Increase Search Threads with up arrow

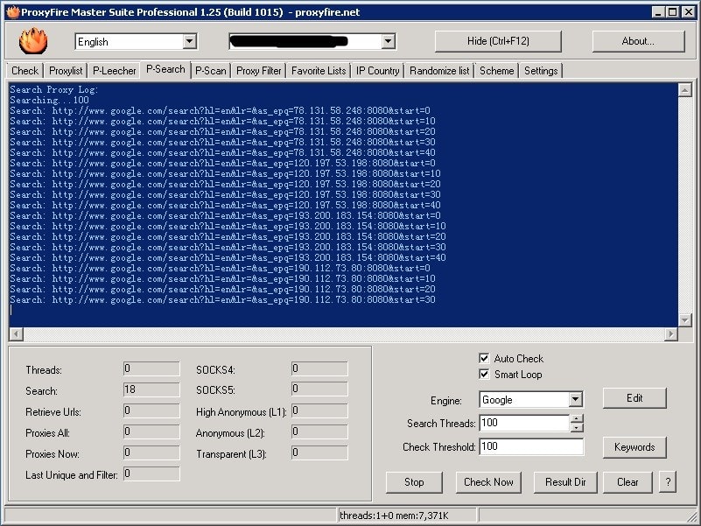(577, 418)
